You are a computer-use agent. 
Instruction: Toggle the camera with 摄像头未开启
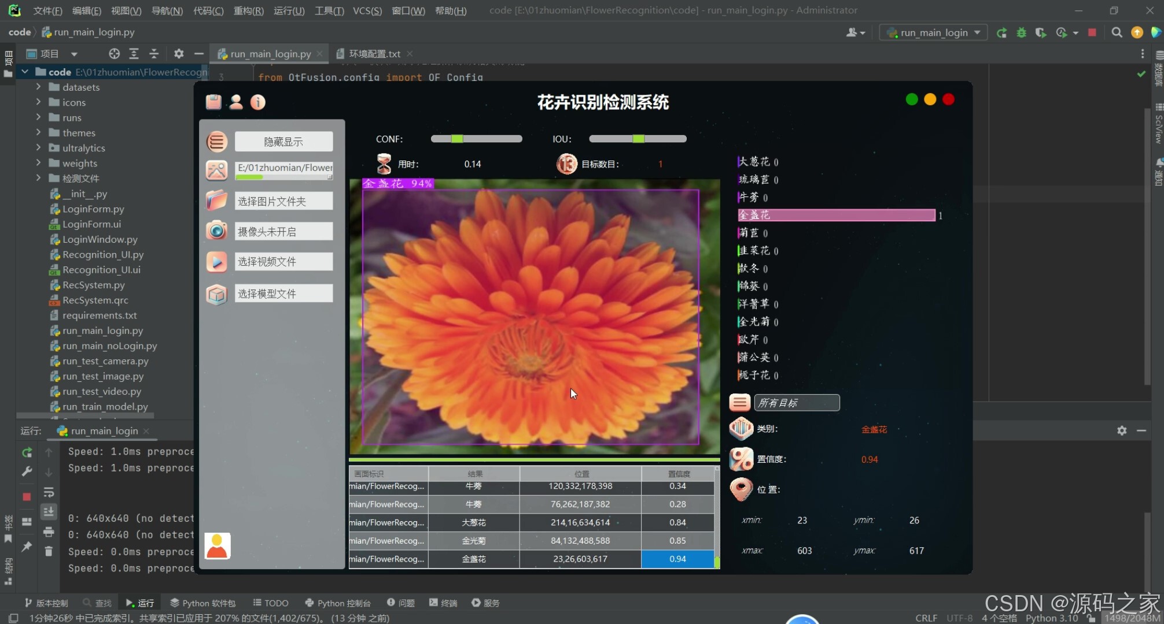pos(283,231)
